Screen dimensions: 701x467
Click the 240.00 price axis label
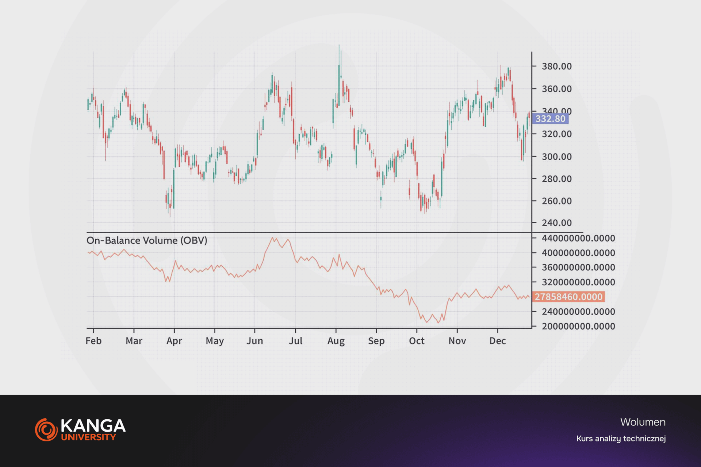[x=557, y=223]
